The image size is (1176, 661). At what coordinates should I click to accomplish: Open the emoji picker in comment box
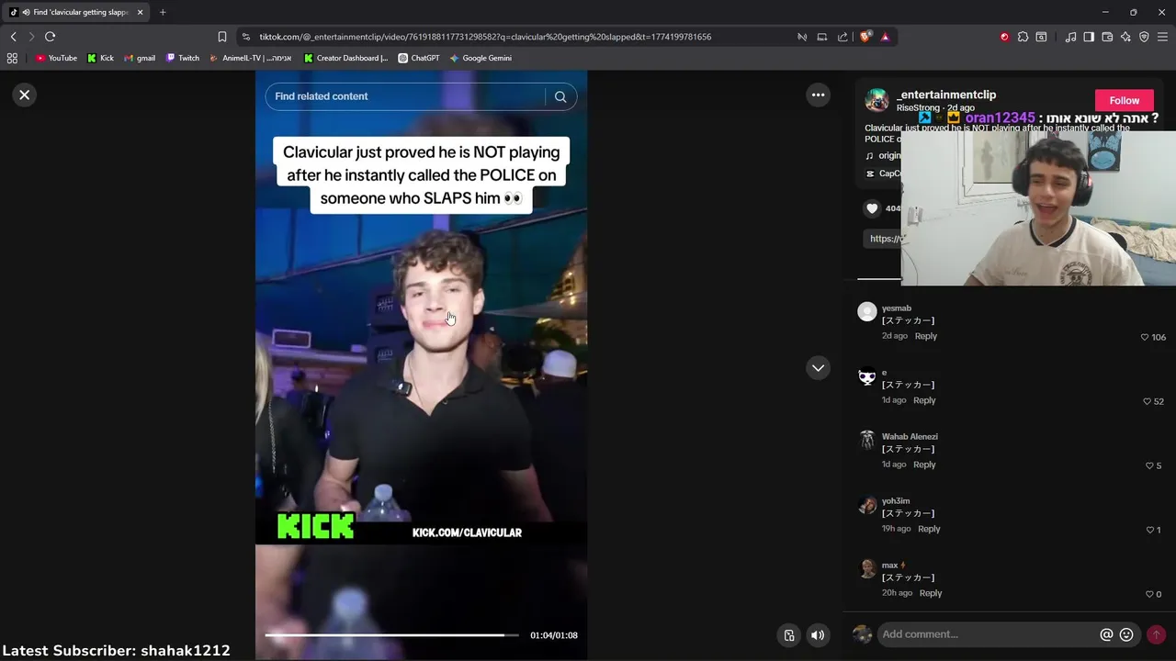[x=1126, y=634]
